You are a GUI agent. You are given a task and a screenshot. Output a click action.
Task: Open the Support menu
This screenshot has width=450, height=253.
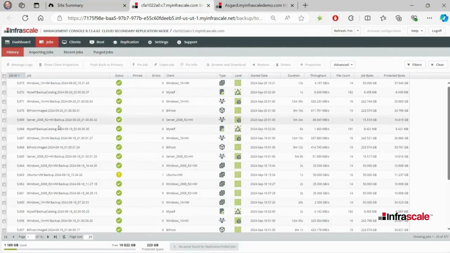click(187, 42)
